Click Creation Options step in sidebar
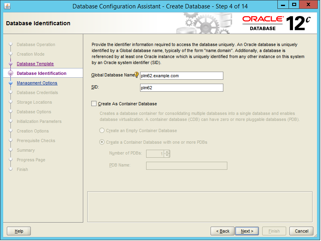The image size is (321, 241). click(x=33, y=131)
